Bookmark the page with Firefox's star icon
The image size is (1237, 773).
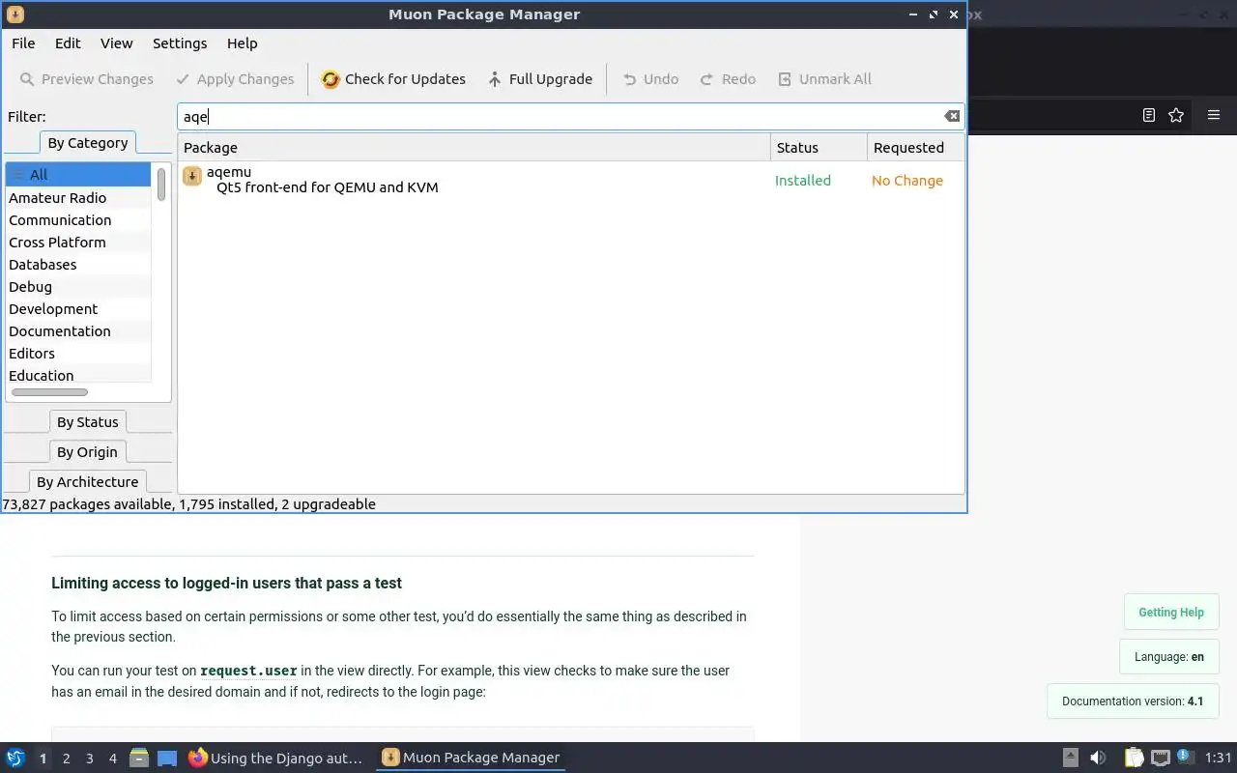pos(1176,115)
